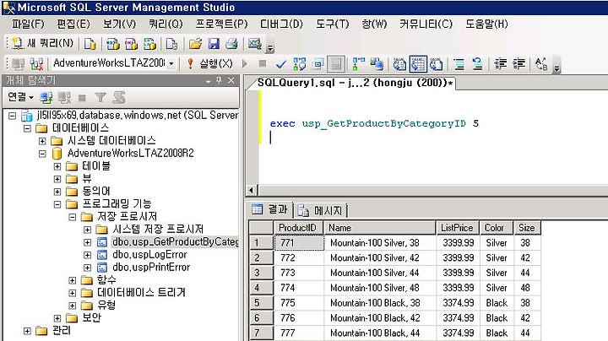Screen dimensions: 608x341
Task: Click the Activity Monitor icon
Action: click(x=254, y=44)
